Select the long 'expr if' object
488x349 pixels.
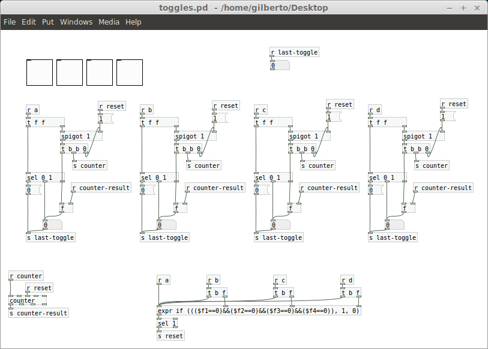[259, 311]
